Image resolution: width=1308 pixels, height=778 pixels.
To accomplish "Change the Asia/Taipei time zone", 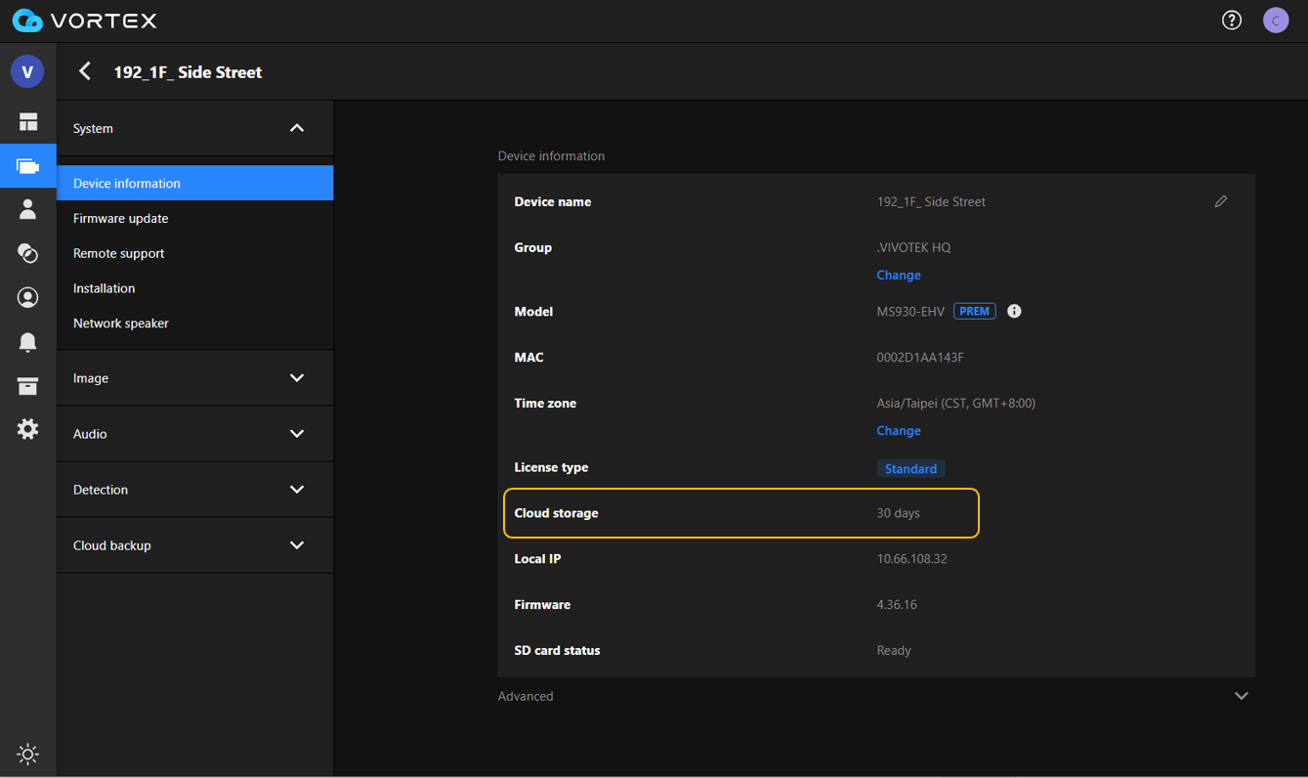I will (898, 430).
